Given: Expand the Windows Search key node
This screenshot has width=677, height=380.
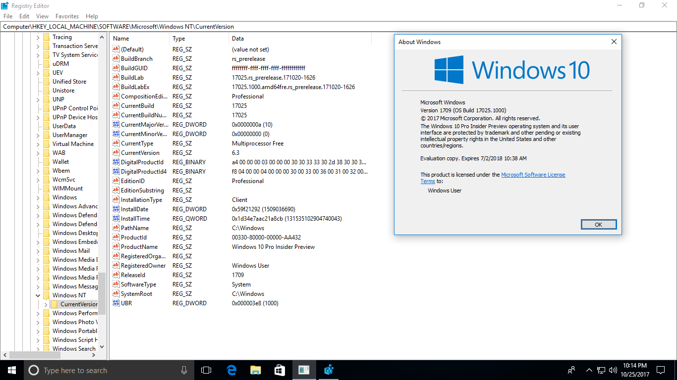Looking at the screenshot, I should tap(38, 349).
